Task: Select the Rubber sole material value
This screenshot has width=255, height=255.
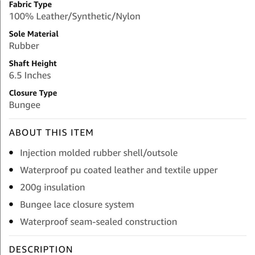Action: tap(24, 46)
